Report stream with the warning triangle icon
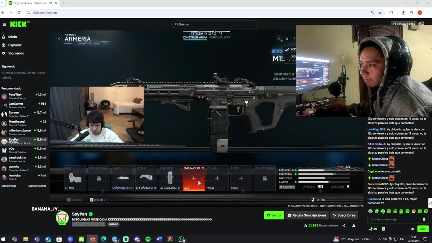The height and width of the screenshot is (243, 432). 354,226
